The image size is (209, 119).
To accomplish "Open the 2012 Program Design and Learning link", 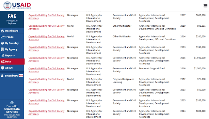I will [x=46, y=80].
